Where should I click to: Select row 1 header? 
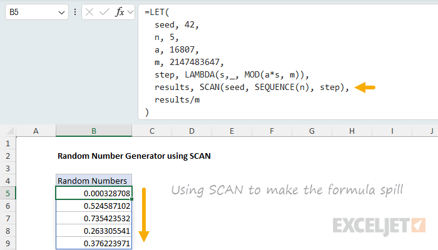coord(8,143)
